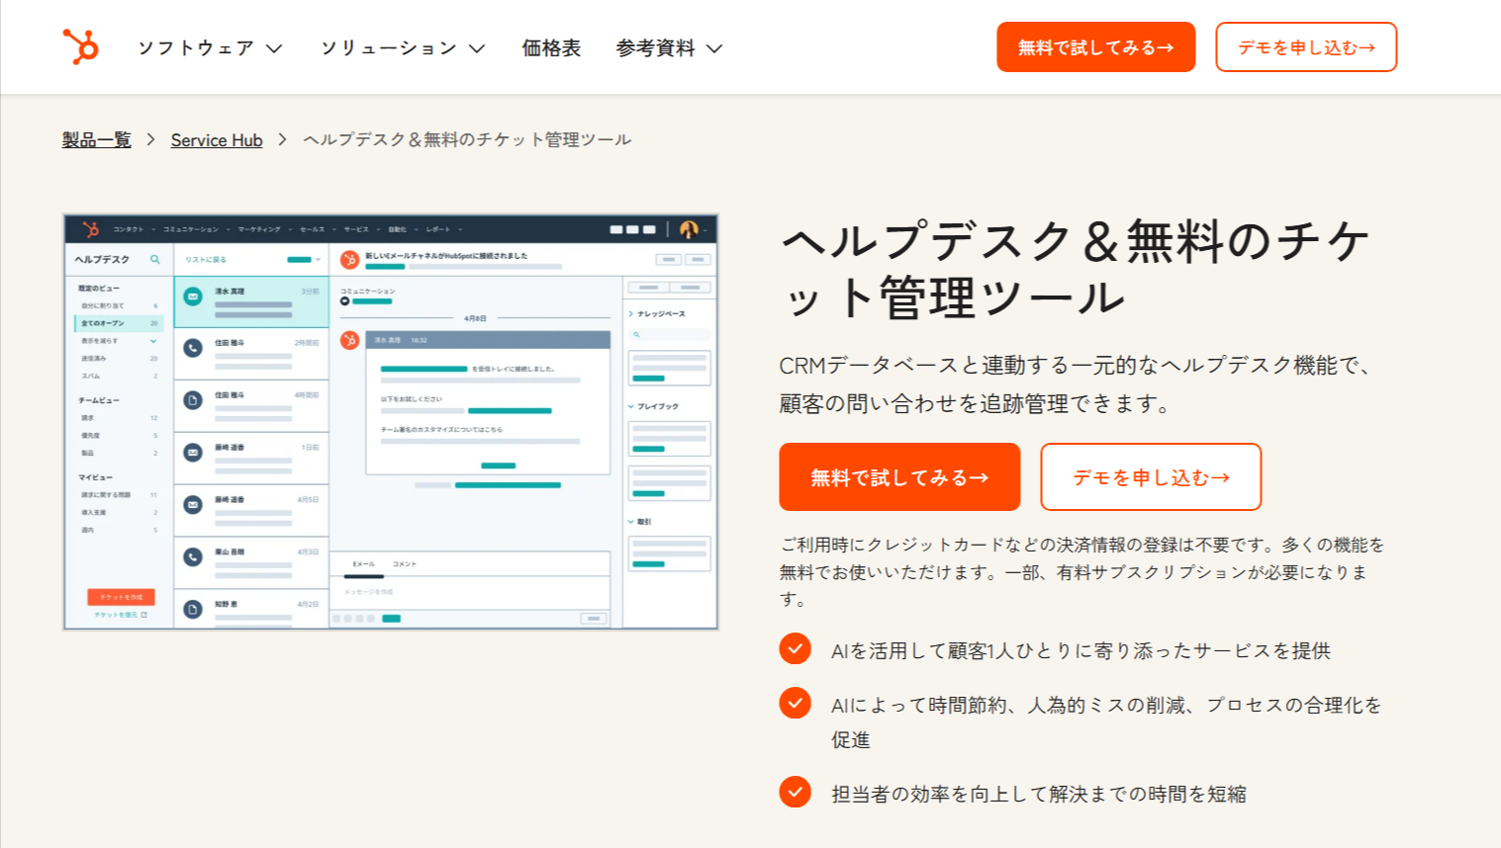
Task: Click the search icon beside ヘルプデスク
Action: pos(155,260)
